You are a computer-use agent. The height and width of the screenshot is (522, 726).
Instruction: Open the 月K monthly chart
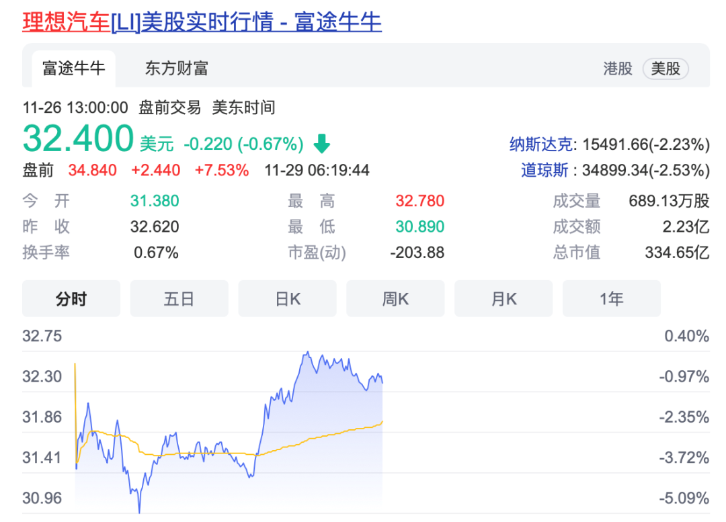pos(503,299)
